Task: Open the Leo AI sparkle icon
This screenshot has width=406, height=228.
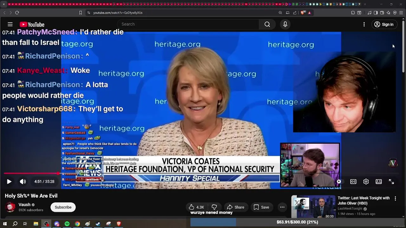Action: click(389, 13)
